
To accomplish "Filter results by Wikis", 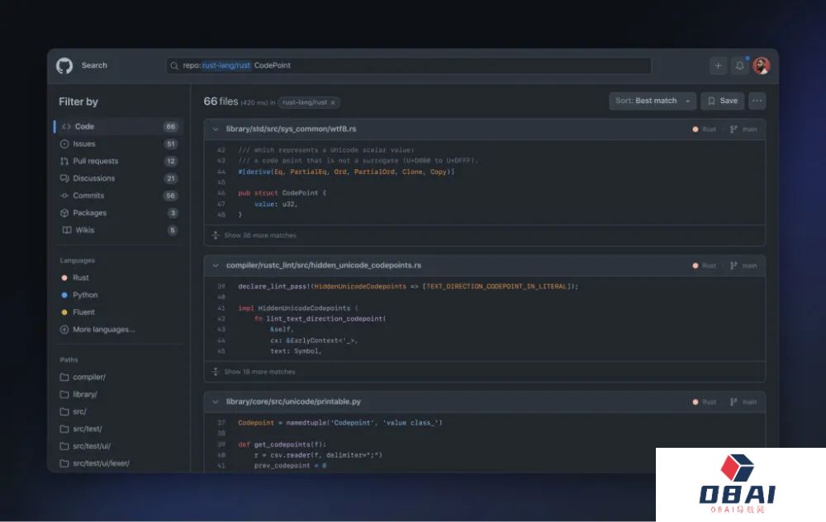I will point(84,230).
